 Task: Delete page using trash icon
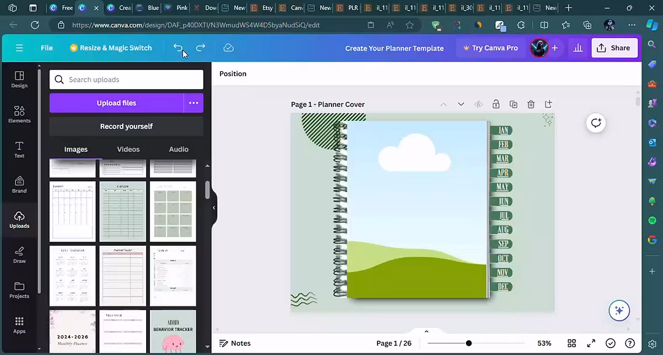[531, 104]
